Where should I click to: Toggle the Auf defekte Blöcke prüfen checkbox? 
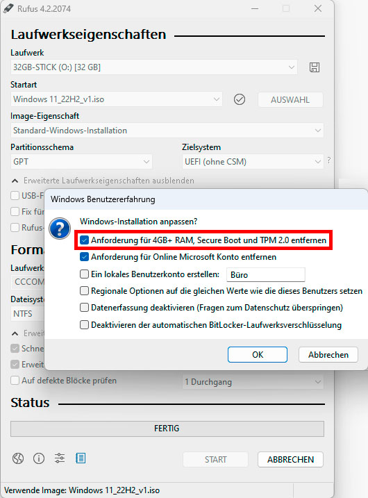coord(15,381)
